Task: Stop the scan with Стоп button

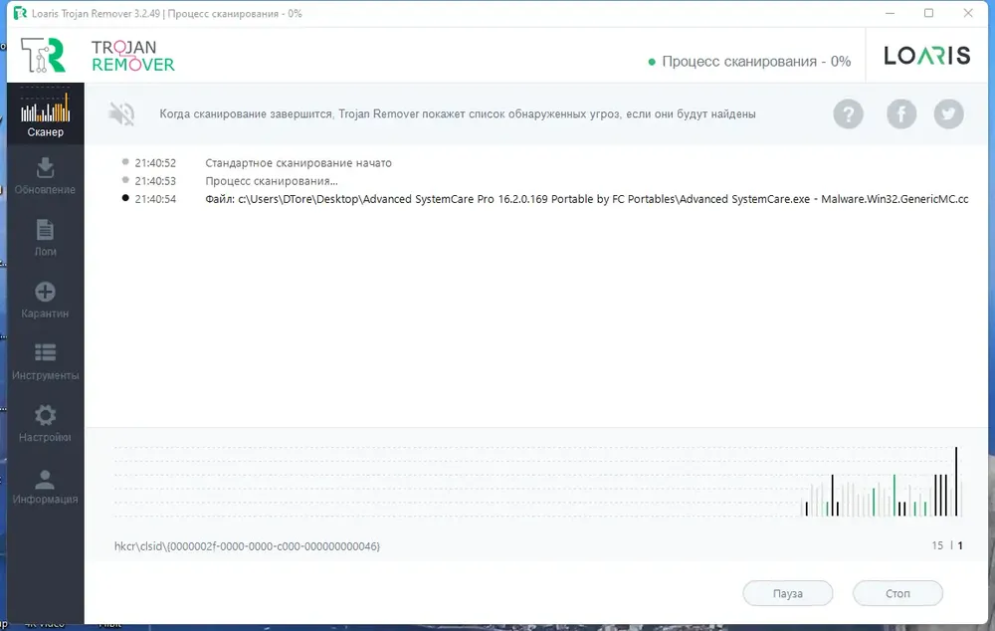Action: pos(897,593)
